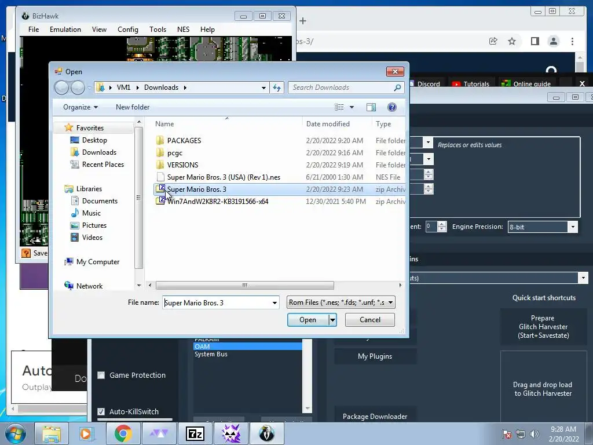Open the view options dropdown arrow
The image size is (593, 445).
(x=352, y=107)
